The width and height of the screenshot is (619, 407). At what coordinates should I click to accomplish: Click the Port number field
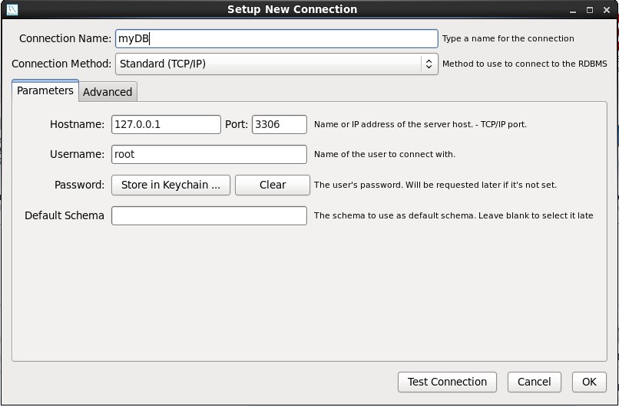click(x=279, y=124)
